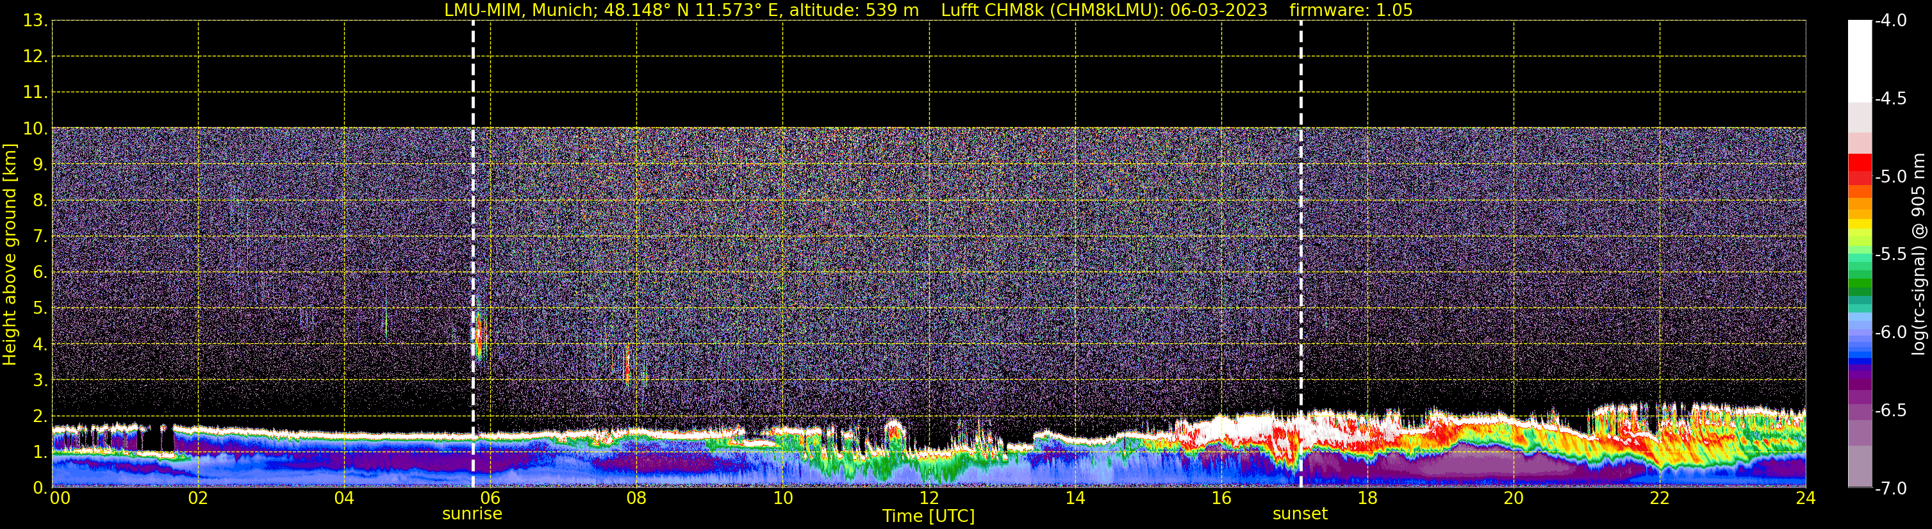
Task: Click the 'Time [UTC]' axis label
Action: click(x=929, y=516)
